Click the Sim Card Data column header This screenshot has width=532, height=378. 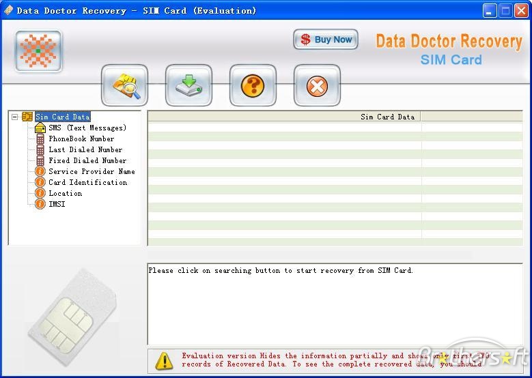point(284,117)
